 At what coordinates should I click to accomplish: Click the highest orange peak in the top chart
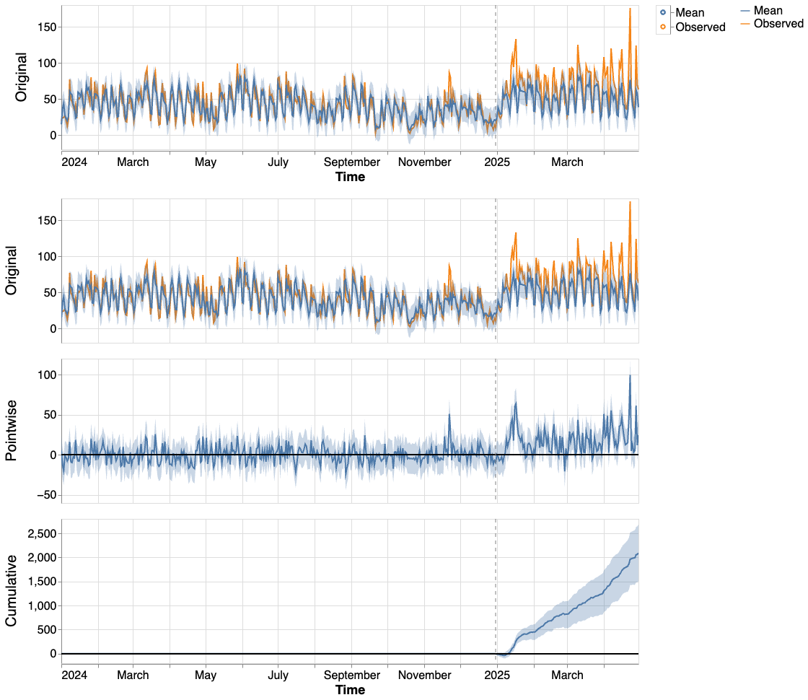click(630, 9)
